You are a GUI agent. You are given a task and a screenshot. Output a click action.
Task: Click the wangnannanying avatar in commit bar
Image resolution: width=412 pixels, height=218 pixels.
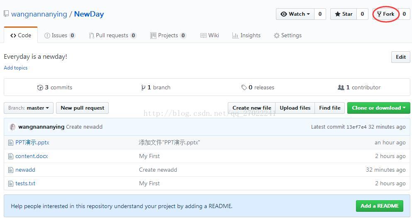coord(12,127)
